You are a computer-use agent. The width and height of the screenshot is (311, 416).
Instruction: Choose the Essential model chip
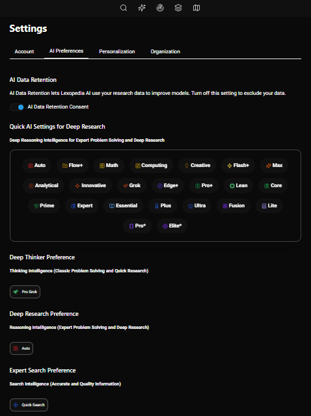tap(123, 205)
